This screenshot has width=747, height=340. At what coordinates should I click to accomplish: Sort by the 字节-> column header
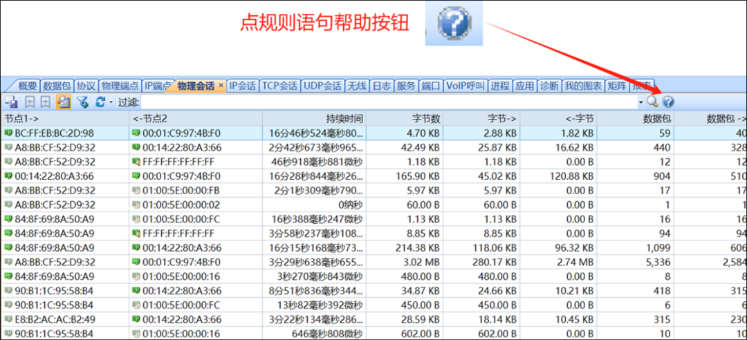click(x=482, y=118)
